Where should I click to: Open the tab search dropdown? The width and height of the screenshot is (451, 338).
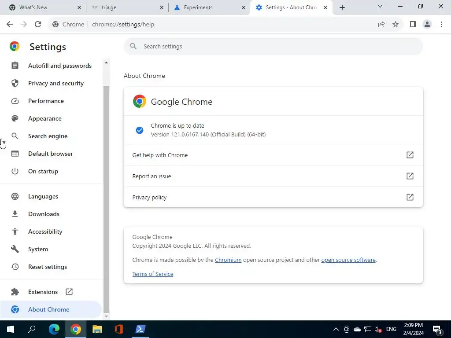[380, 6]
